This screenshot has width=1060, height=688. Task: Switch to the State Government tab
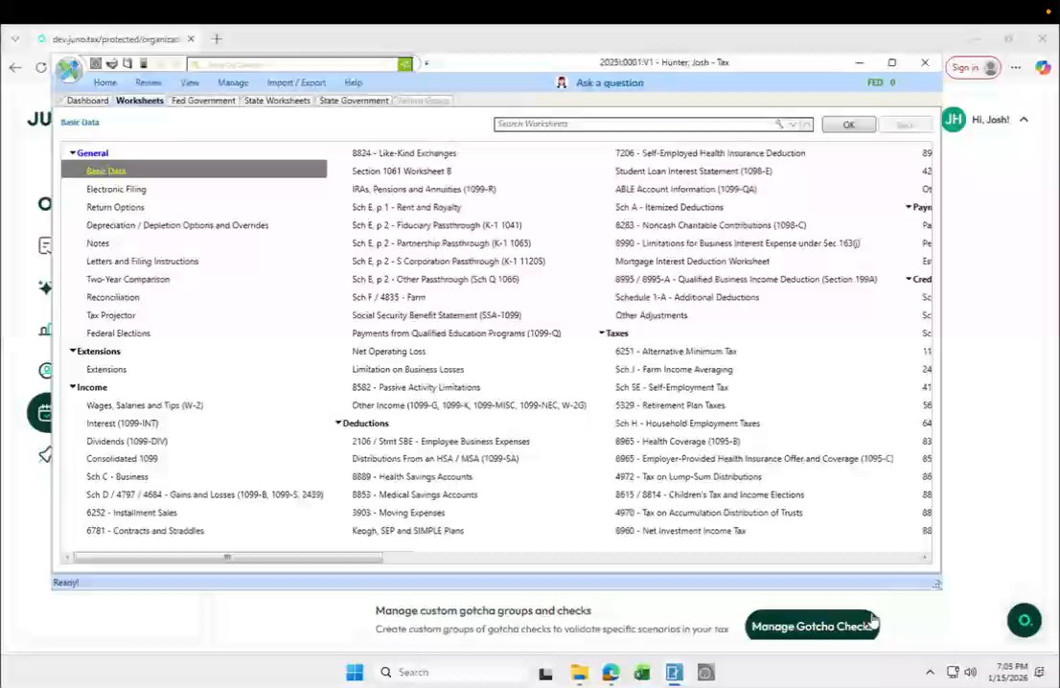355,101
